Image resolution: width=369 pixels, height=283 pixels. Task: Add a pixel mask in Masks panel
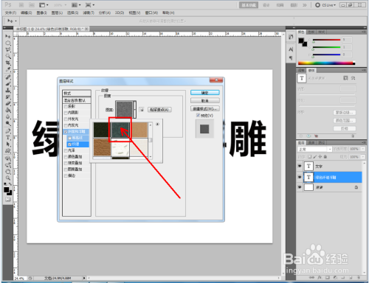tap(345, 78)
